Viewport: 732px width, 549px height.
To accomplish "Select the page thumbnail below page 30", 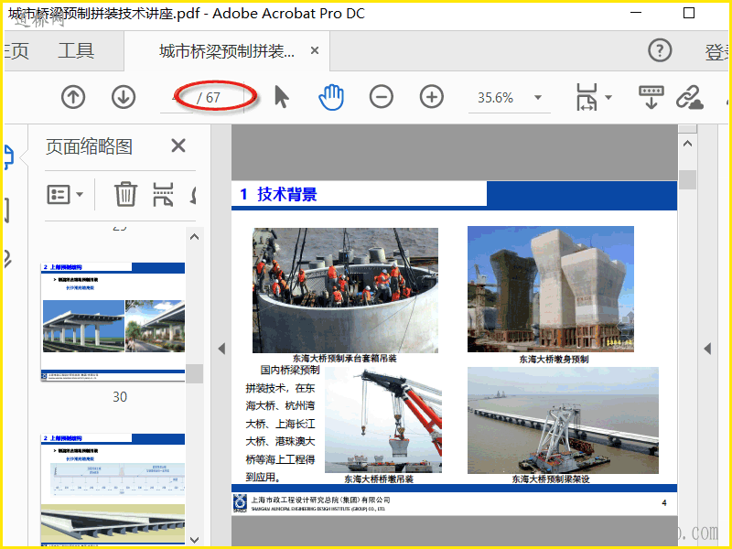I will tap(113, 490).
